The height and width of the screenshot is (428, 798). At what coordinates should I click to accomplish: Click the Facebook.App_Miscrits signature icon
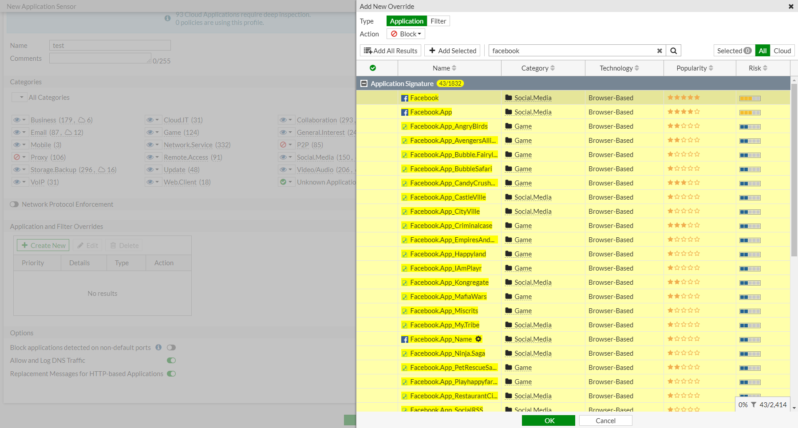click(x=405, y=311)
